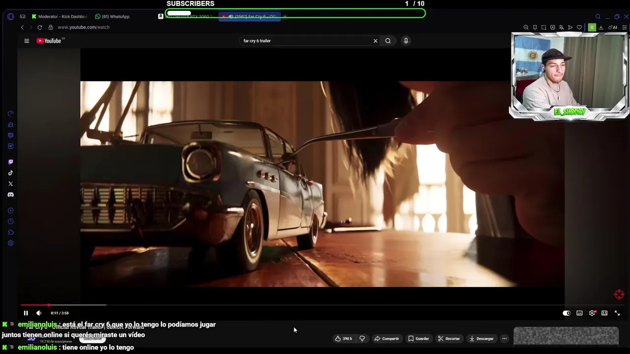Mute the video volume
Screen dimensions: 630x354
point(39,313)
